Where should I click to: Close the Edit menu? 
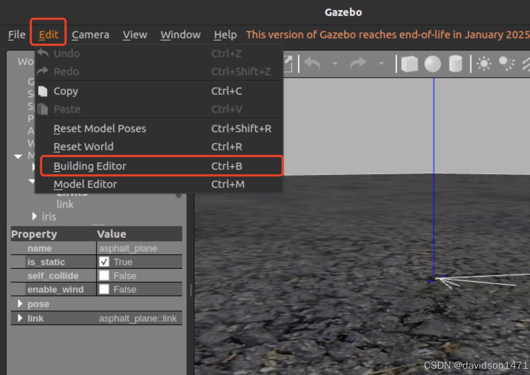pyautogui.click(x=48, y=35)
